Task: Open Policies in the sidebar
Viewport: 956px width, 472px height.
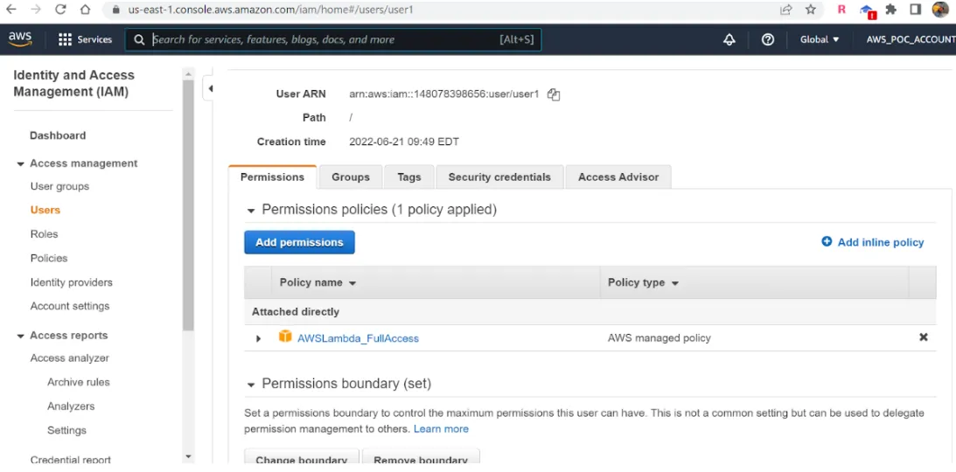Action: click(x=49, y=258)
